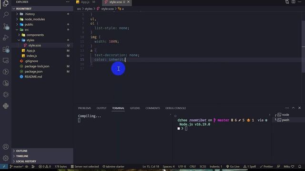The image size is (305, 171).
Task: Switch to the GITLENS panel tab
Action: 135,108
